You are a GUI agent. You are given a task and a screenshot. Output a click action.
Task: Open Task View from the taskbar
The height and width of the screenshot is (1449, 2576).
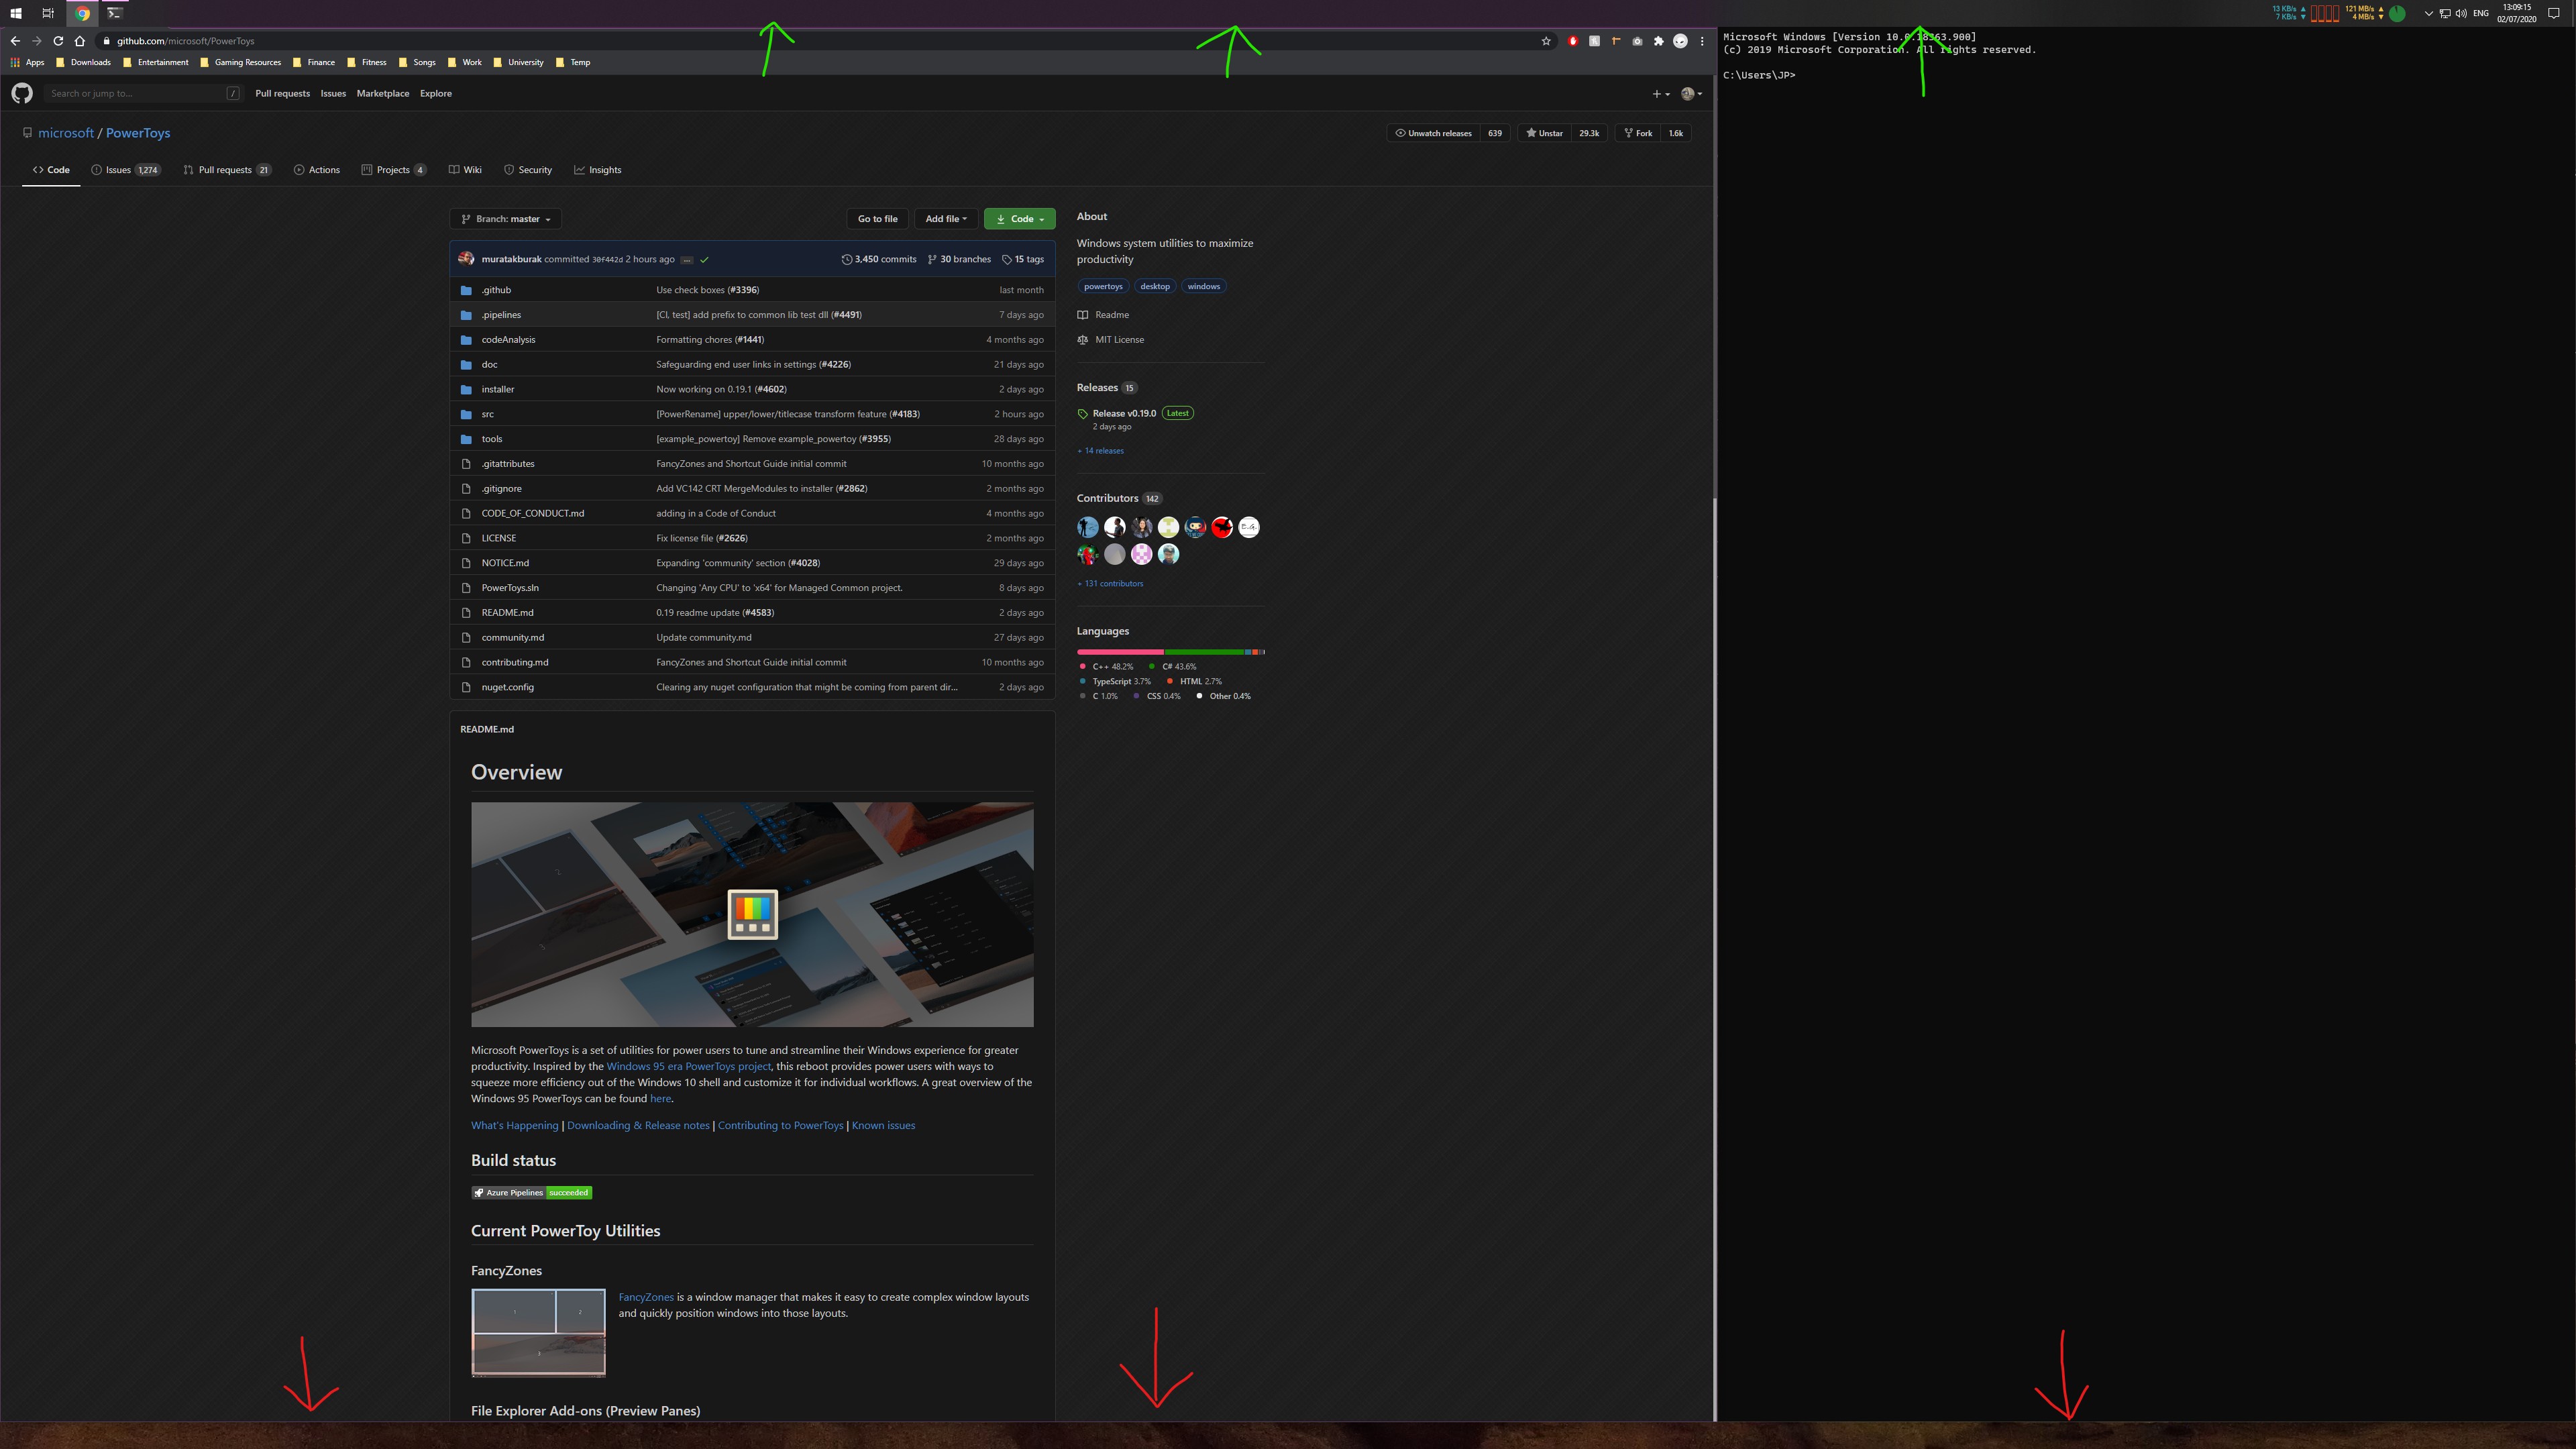coord(48,13)
